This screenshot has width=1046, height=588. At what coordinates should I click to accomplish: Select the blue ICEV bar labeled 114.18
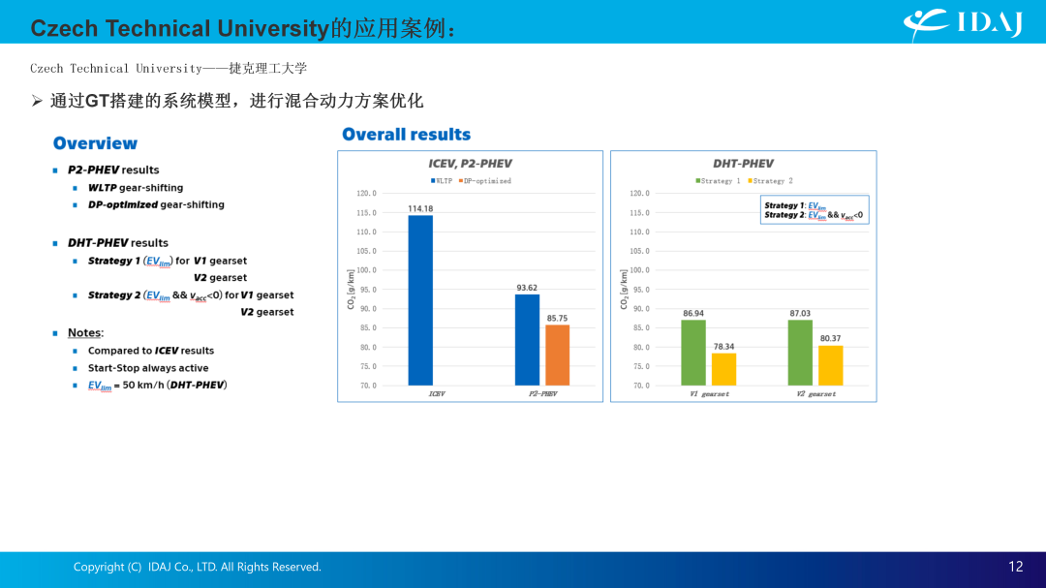(420, 300)
